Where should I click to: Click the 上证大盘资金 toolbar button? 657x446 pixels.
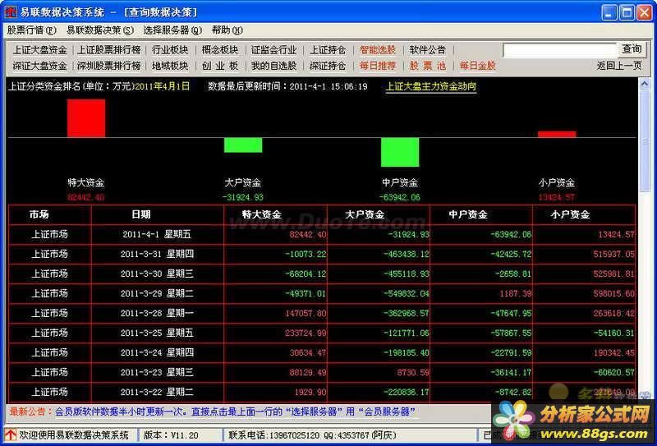click(39, 50)
